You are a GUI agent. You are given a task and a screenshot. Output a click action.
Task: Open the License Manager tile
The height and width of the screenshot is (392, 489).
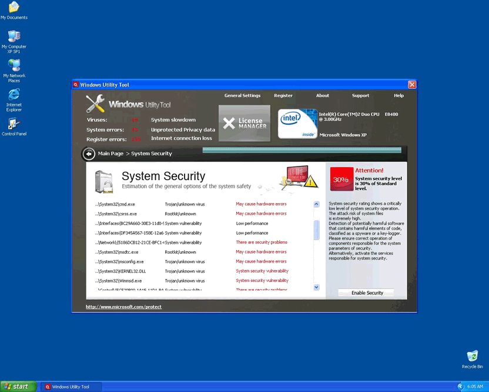click(x=244, y=123)
